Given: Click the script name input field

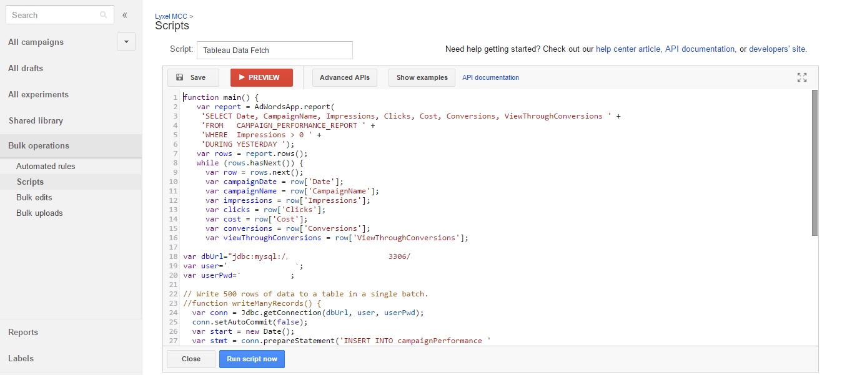Looking at the screenshot, I should click(274, 50).
